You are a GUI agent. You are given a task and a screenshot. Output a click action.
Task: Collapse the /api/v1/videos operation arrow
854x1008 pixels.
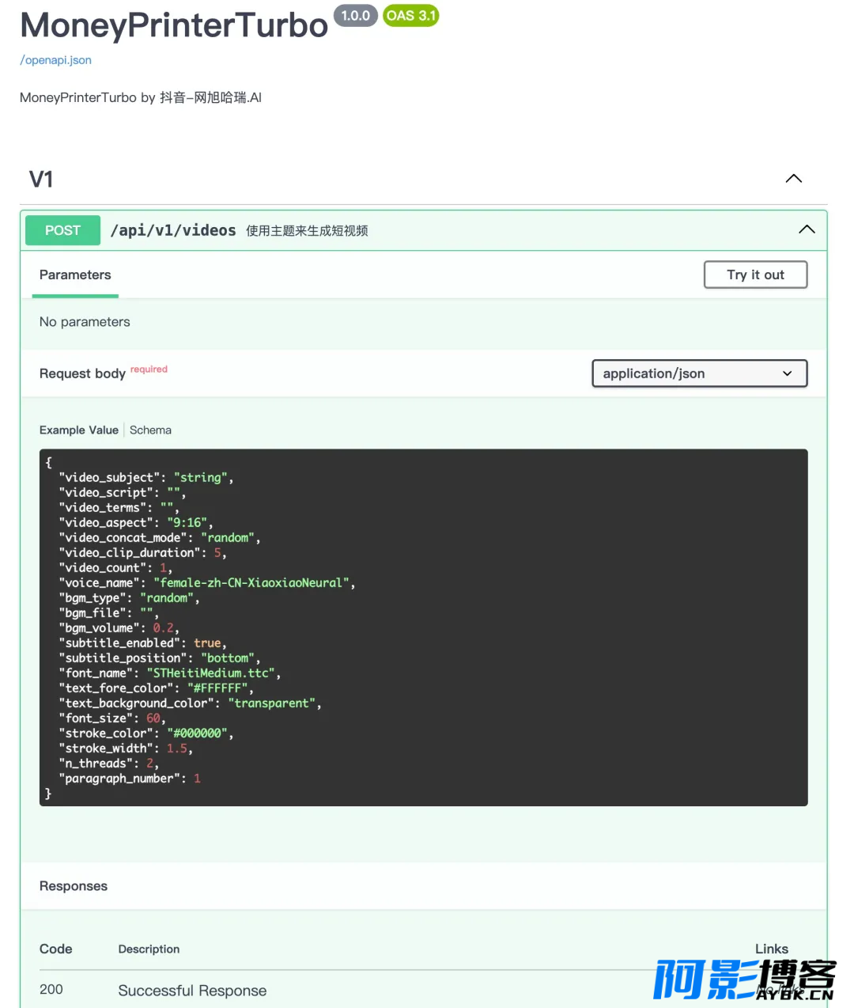(x=806, y=229)
